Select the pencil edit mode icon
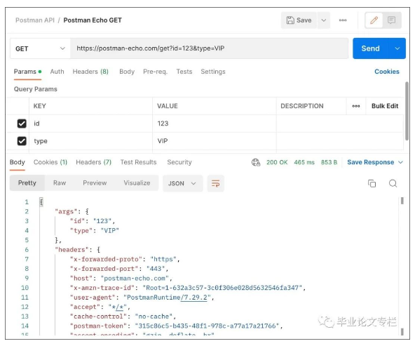This screenshot has height=346, width=415. tap(374, 20)
